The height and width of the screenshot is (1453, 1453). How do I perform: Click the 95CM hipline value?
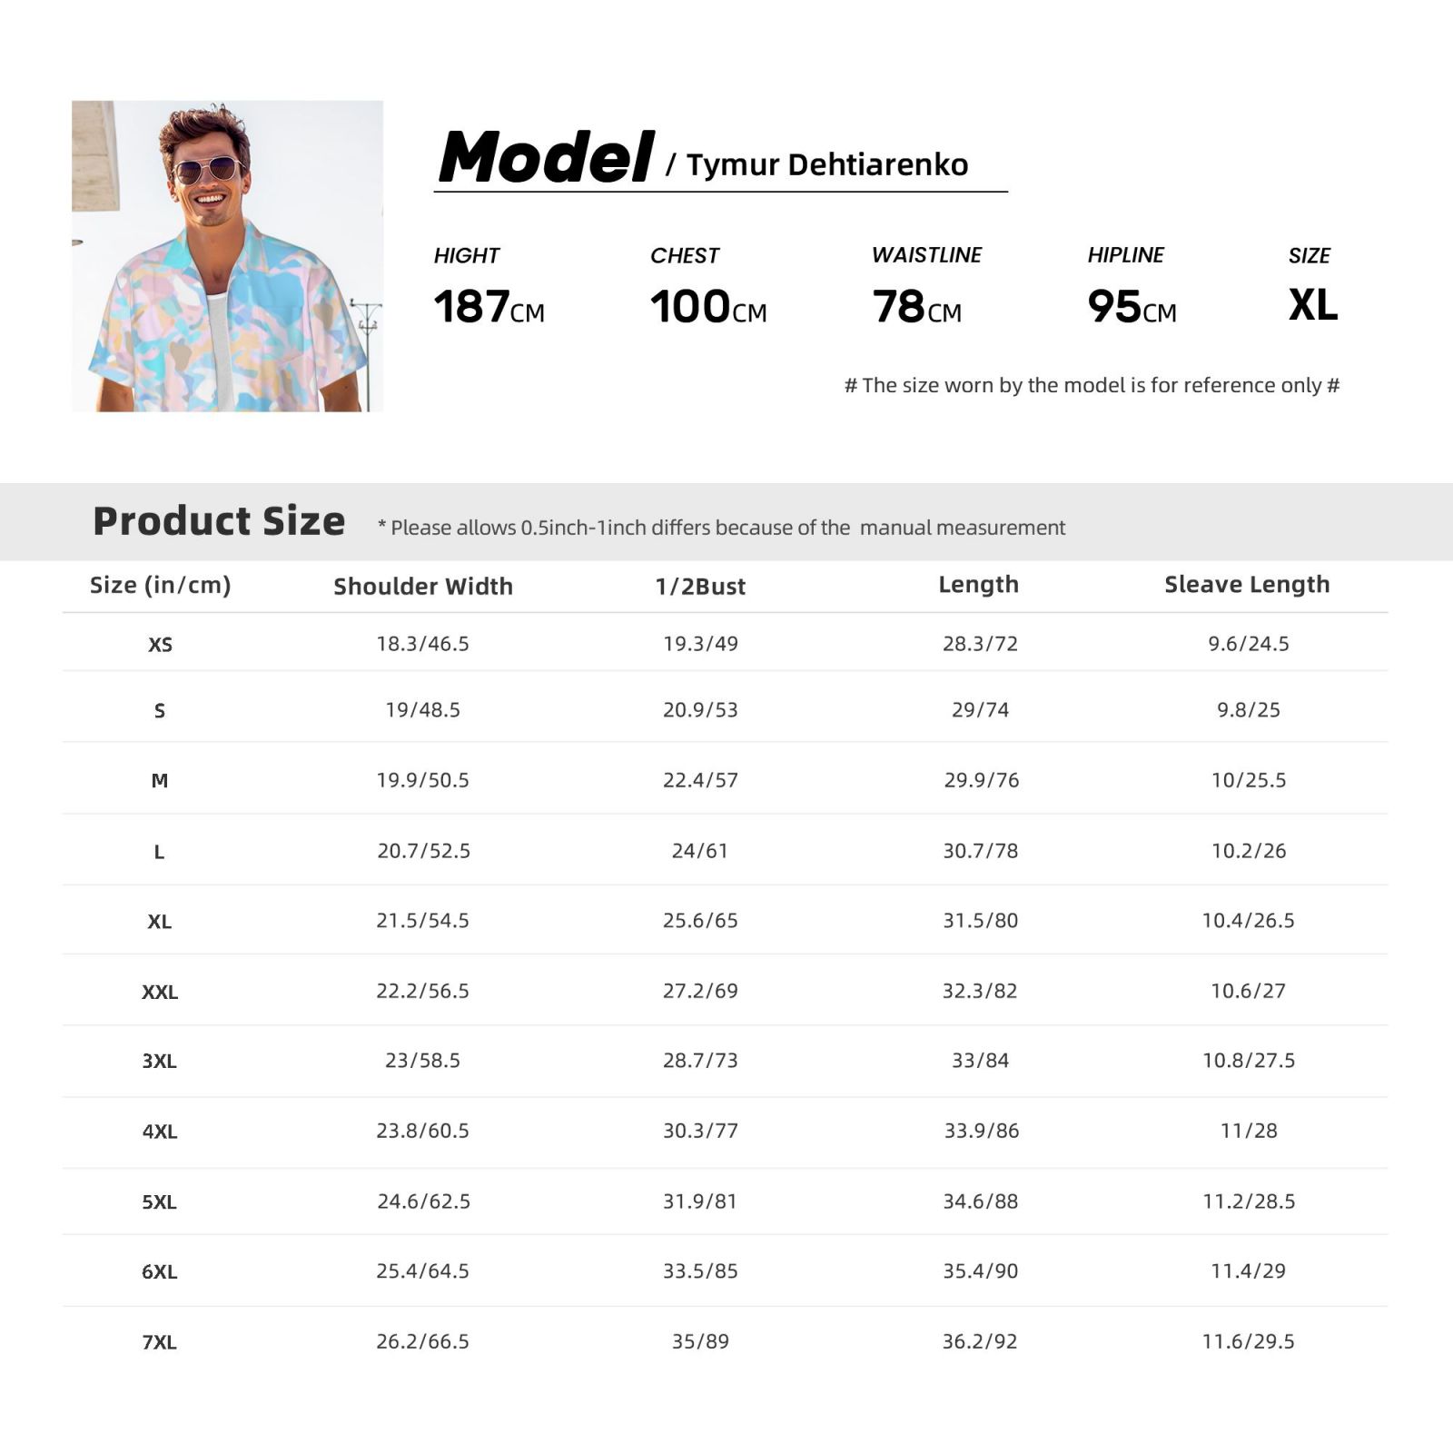click(1132, 307)
